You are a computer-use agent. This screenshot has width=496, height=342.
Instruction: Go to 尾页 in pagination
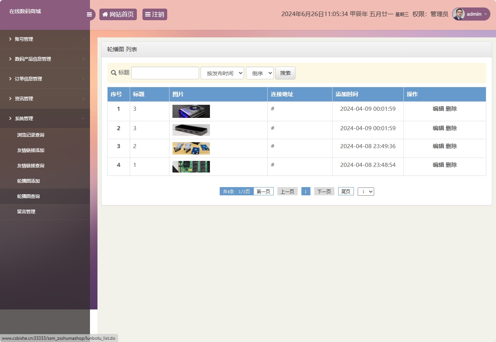point(345,191)
